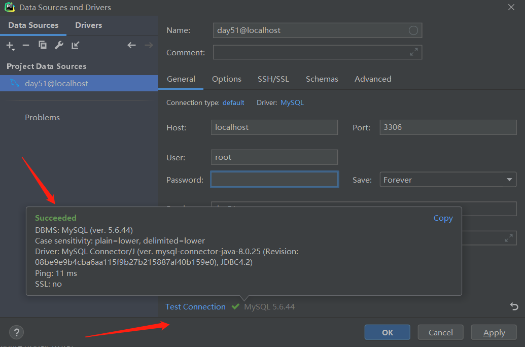Click the Host field containing localhost
This screenshot has height=347, width=525.
274,127
